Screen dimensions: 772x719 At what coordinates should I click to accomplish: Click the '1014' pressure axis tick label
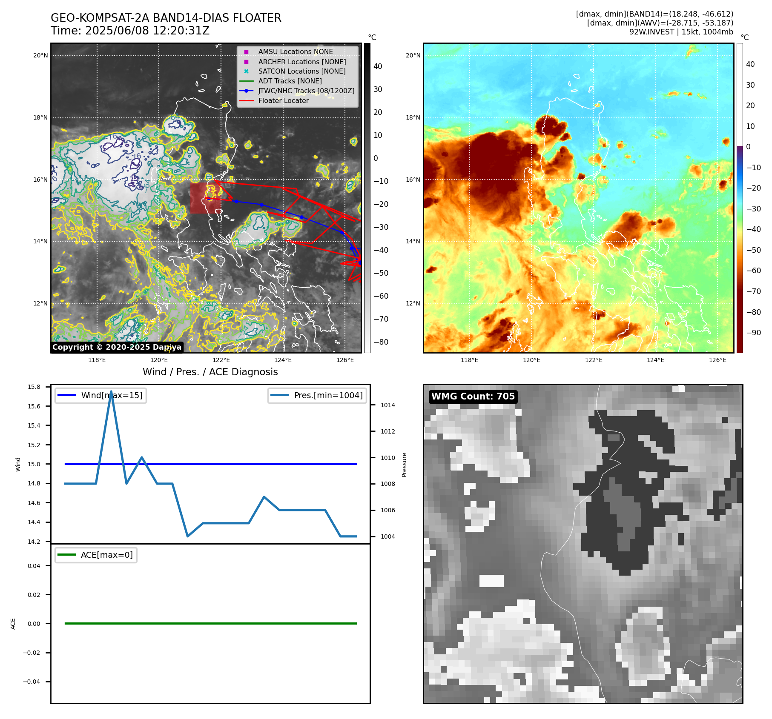[388, 405]
